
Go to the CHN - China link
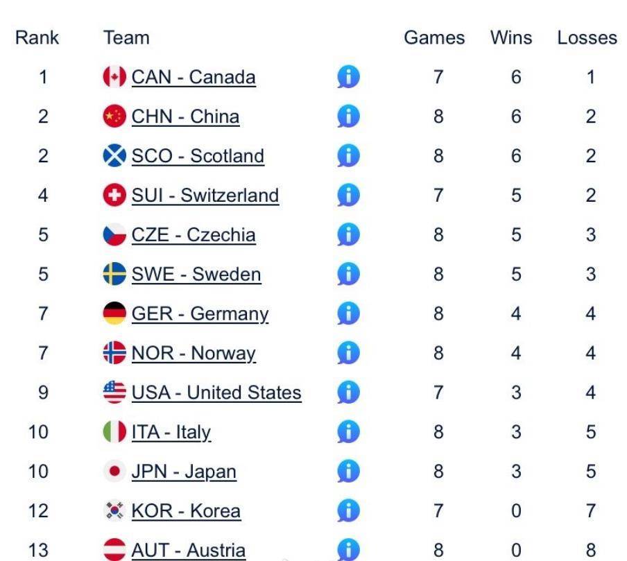185,116
